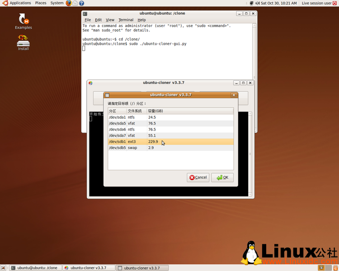The height and width of the screenshot is (271, 339).
Task: Select the /dev/sdb1 ext3 partition row
Action: coord(171,141)
